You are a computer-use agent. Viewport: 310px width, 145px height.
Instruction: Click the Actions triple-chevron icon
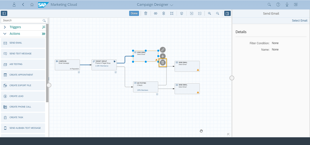(44, 34)
